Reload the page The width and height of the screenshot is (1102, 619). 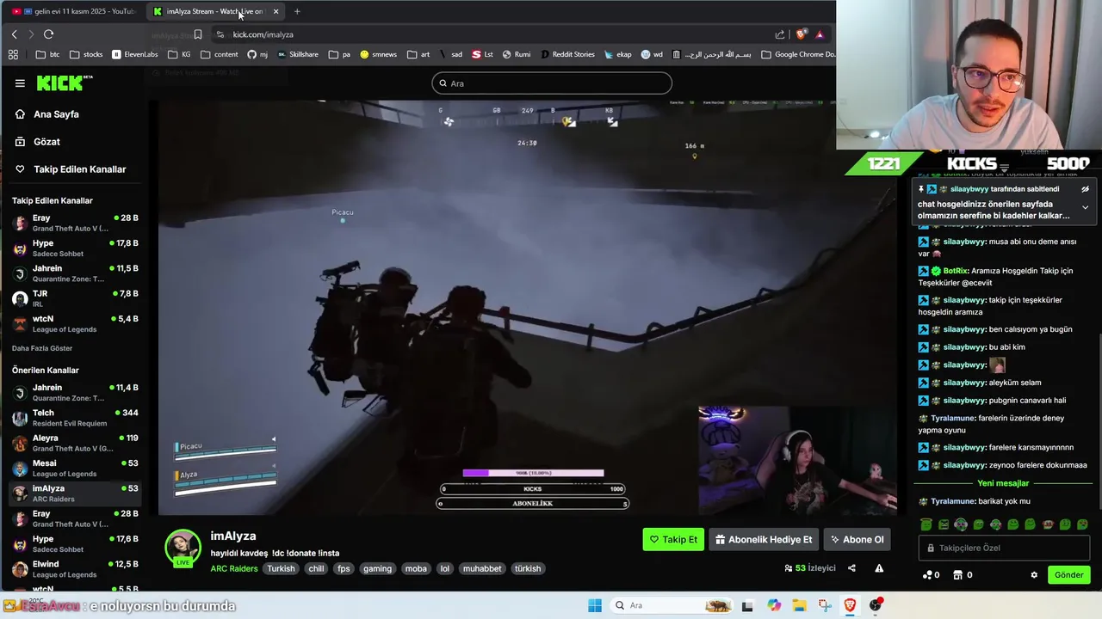point(48,34)
